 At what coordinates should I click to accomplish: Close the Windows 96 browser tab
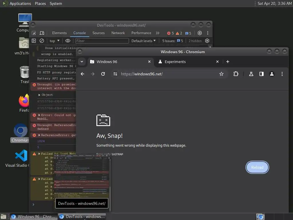149,62
